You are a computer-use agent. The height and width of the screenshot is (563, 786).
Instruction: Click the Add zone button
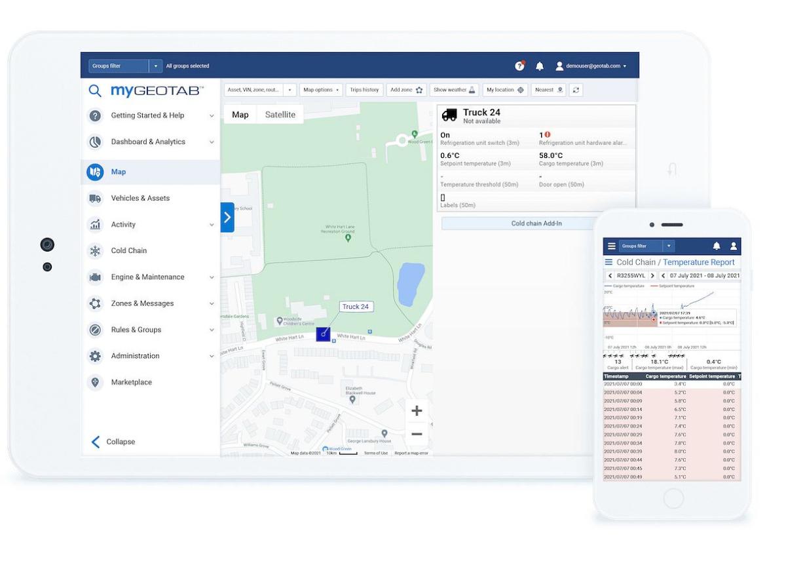click(x=407, y=90)
